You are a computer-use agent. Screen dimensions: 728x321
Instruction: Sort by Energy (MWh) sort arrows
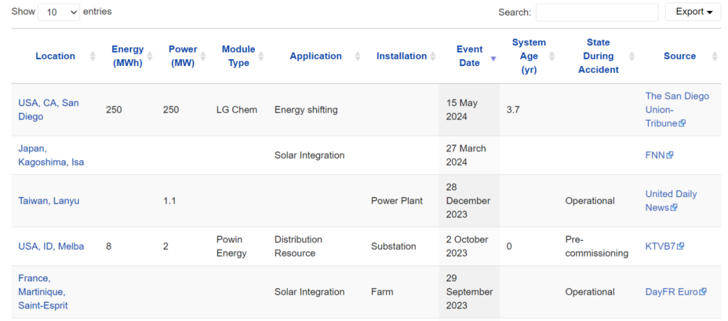point(150,56)
